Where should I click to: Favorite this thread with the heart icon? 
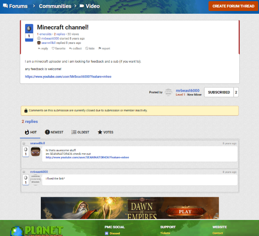pyautogui.click(x=58, y=49)
